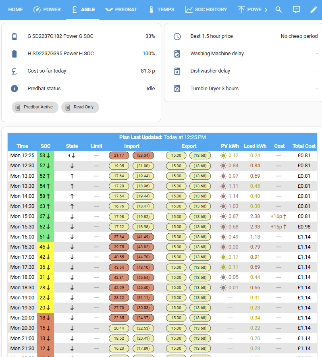
Task: Click the clock icon for Best 1.5 hour price
Action: [177, 36]
